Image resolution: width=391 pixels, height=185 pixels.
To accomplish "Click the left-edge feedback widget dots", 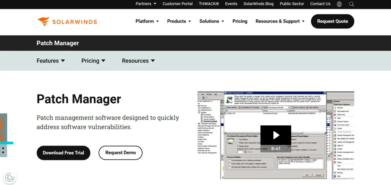I will tap(3, 150).
